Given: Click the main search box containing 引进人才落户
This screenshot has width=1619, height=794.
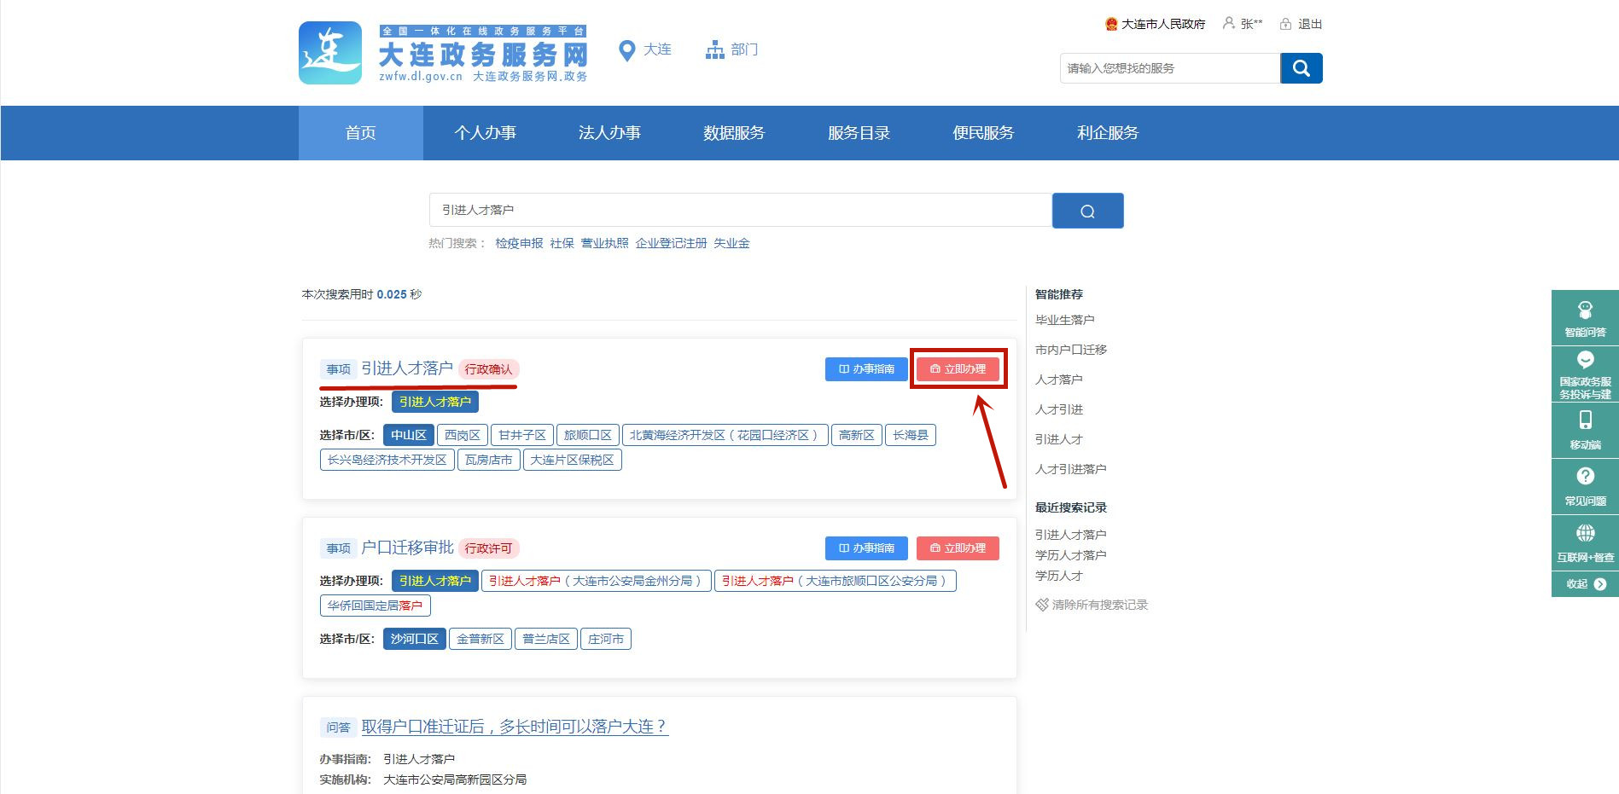Looking at the screenshot, I should 739,210.
